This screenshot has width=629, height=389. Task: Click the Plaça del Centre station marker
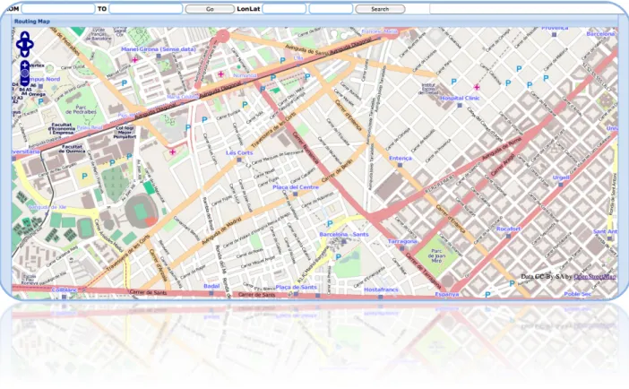(x=296, y=194)
